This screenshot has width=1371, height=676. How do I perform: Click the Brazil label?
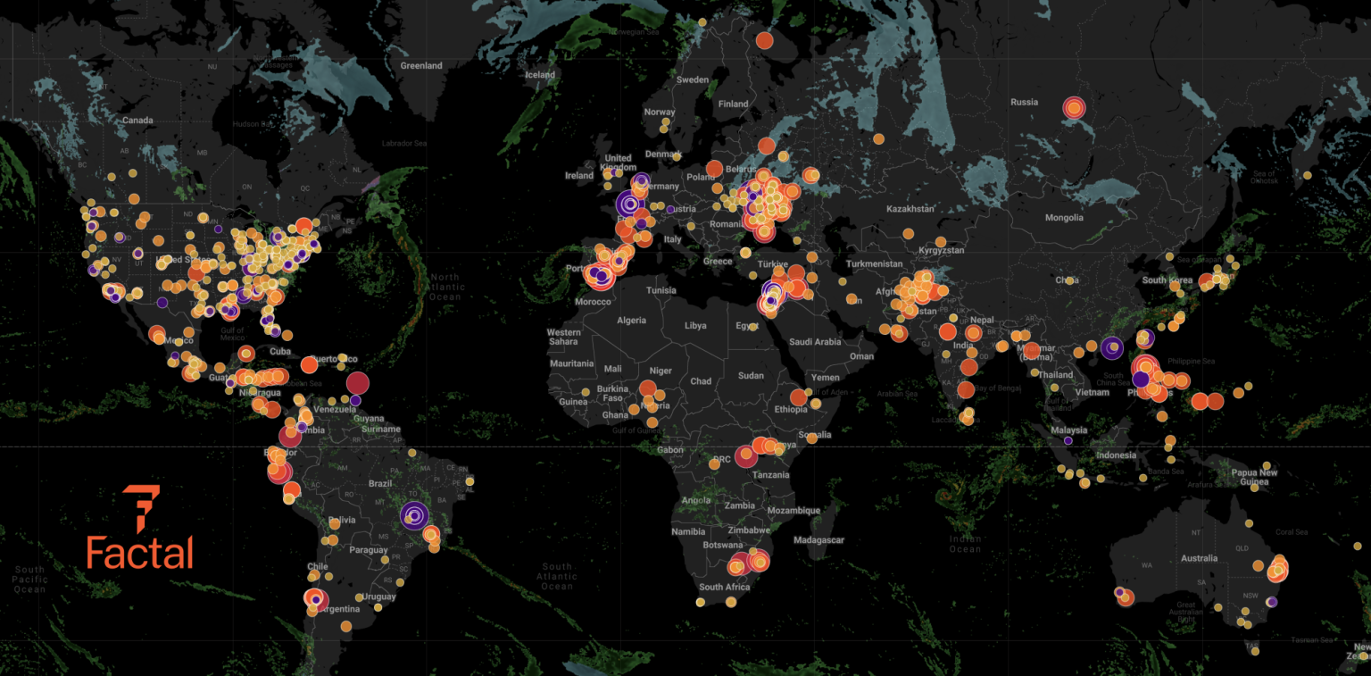(380, 483)
